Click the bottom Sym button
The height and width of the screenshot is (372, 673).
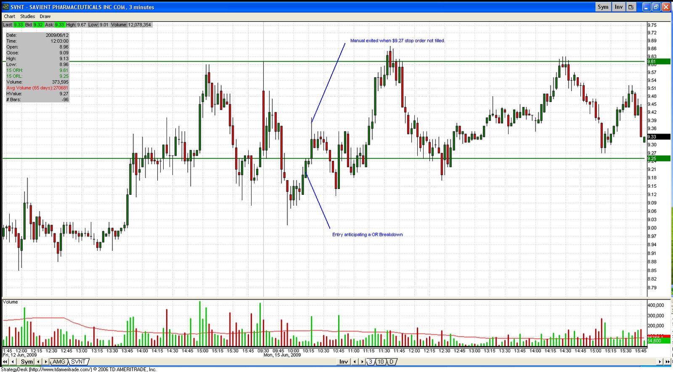click(27, 362)
